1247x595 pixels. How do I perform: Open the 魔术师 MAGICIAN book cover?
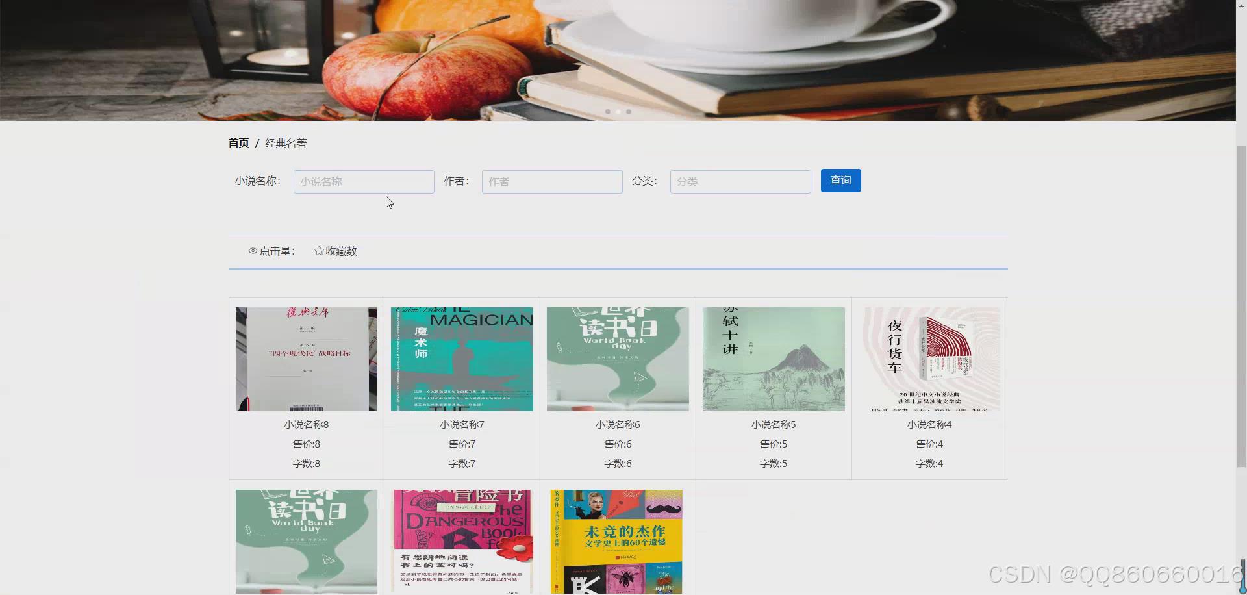(x=461, y=359)
